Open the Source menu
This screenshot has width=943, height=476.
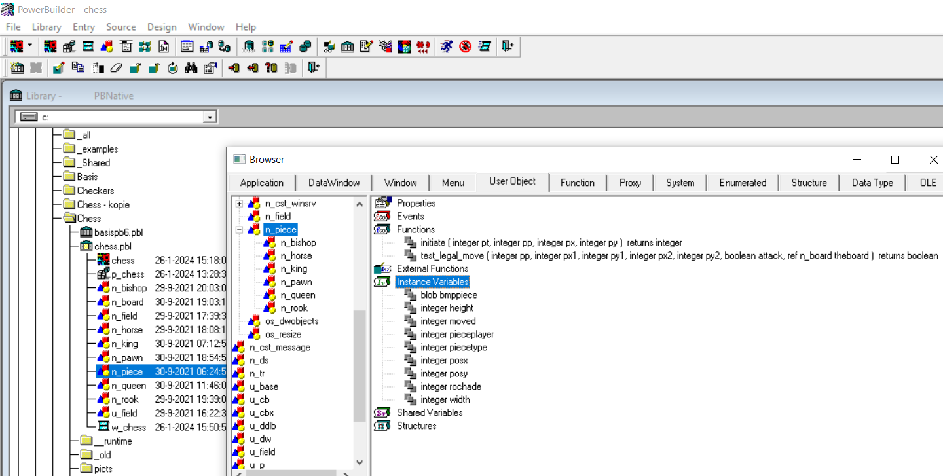[121, 27]
